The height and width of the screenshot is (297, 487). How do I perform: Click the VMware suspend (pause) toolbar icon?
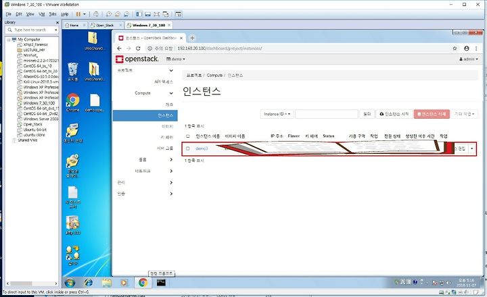coord(78,14)
